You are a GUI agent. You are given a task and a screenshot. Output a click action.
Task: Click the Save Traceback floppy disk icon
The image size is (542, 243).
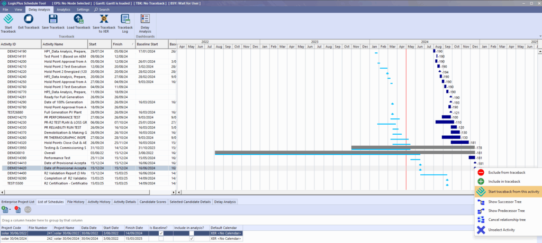(53, 19)
